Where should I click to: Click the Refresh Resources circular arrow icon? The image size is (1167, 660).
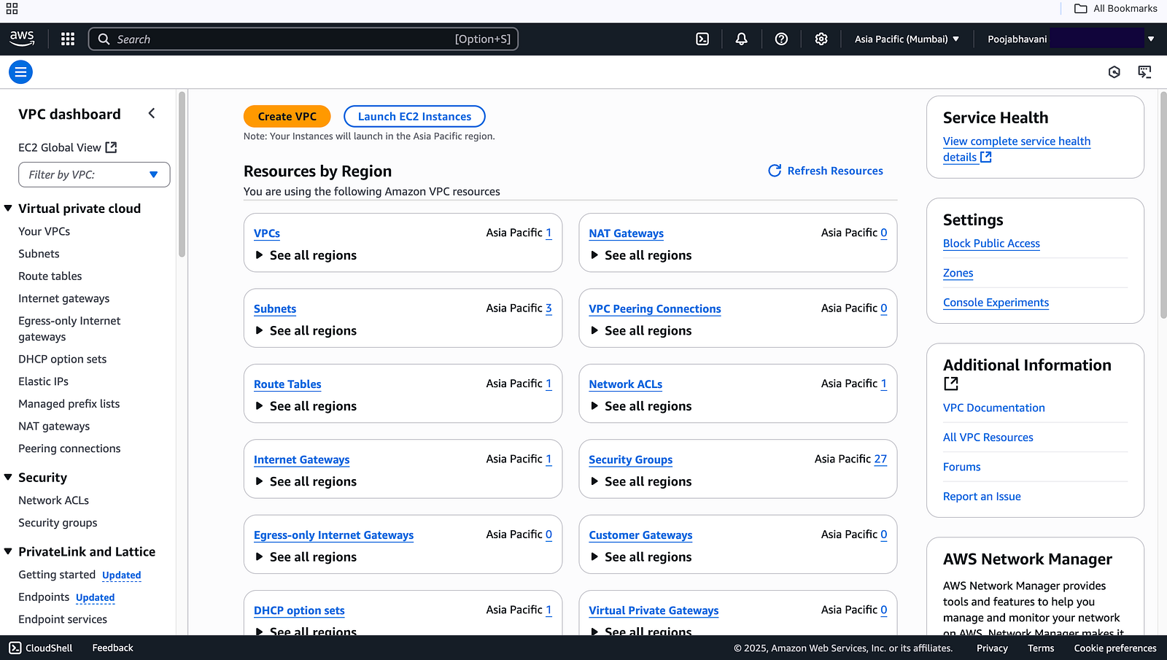coord(775,171)
